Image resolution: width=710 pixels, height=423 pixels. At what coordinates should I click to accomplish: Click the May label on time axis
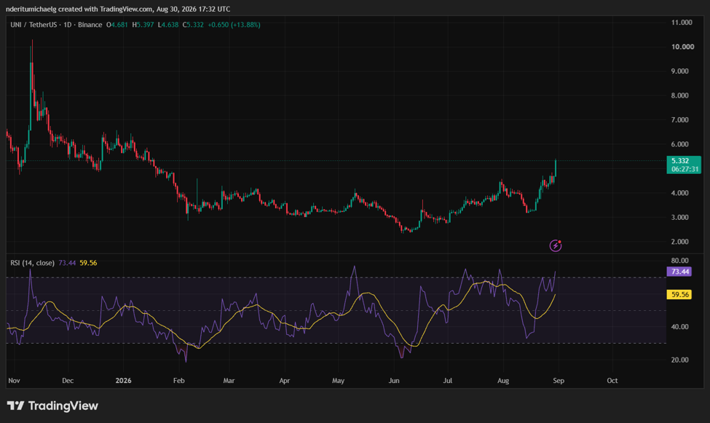pos(338,381)
